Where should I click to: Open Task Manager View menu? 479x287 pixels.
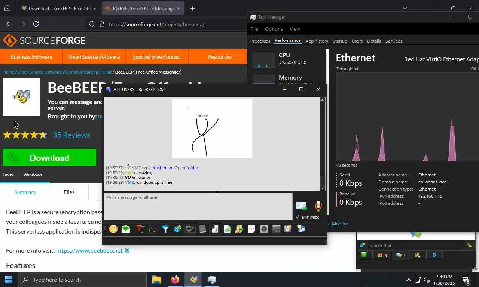pyautogui.click(x=295, y=29)
